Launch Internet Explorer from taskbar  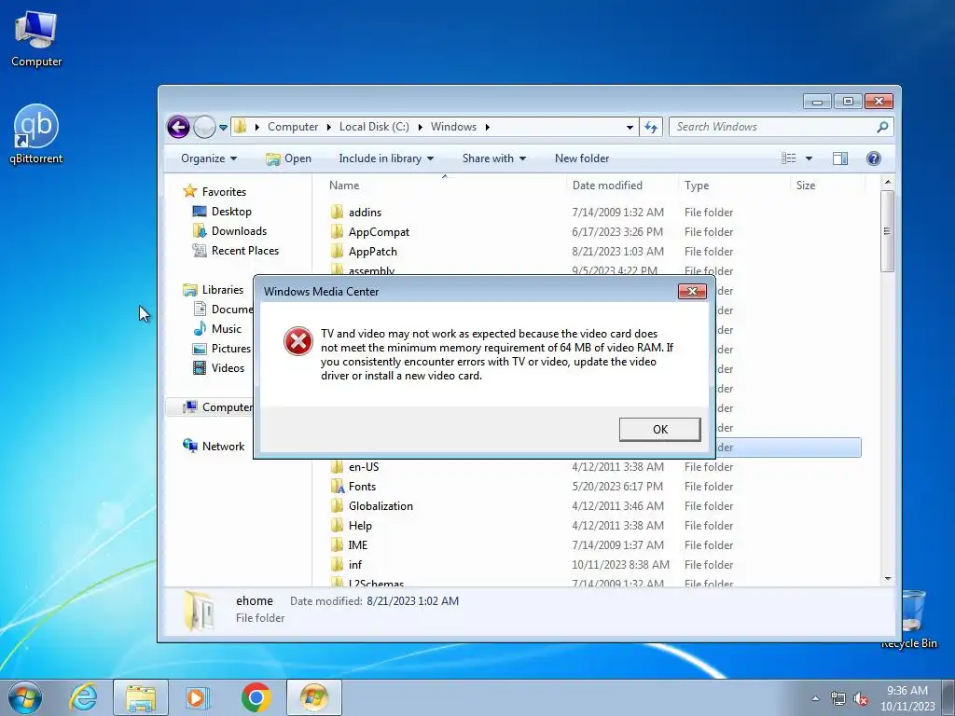pyautogui.click(x=84, y=697)
